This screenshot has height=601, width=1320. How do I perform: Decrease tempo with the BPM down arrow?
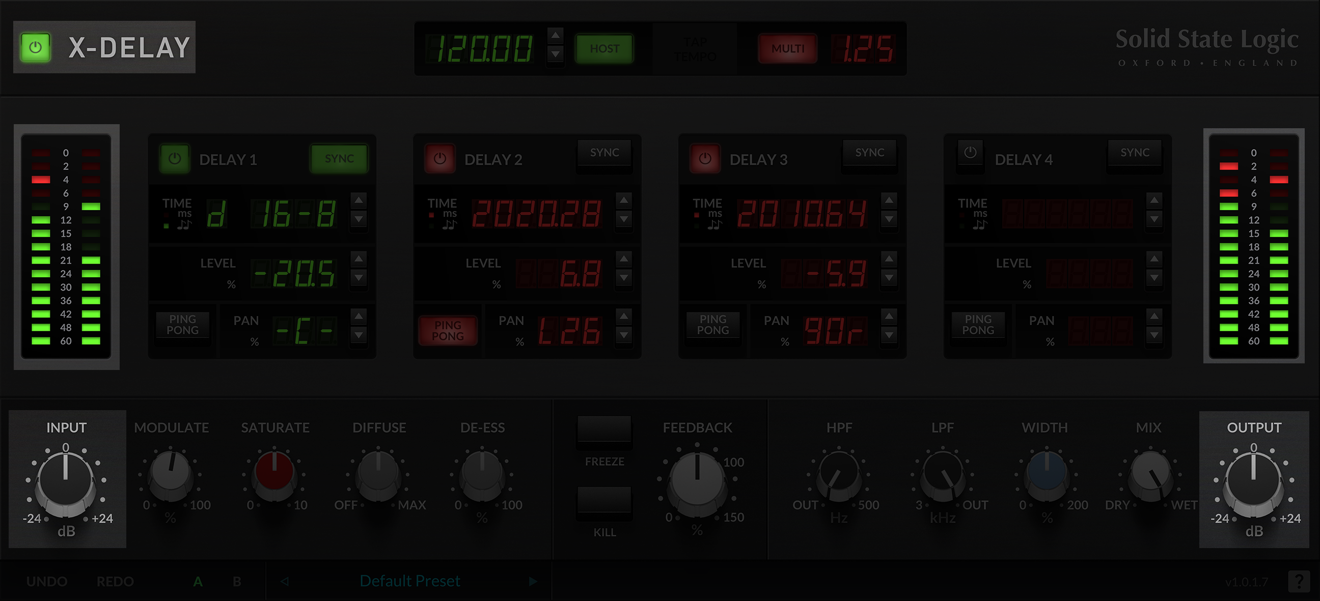(x=556, y=54)
